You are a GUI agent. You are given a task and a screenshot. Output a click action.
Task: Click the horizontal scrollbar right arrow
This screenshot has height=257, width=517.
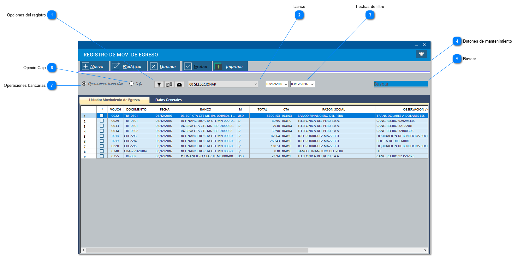tap(425, 250)
